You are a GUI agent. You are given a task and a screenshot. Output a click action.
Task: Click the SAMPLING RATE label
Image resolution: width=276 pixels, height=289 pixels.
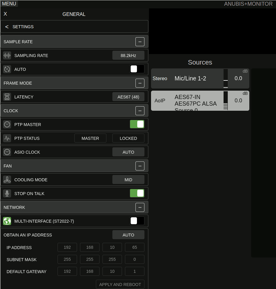[31, 56]
